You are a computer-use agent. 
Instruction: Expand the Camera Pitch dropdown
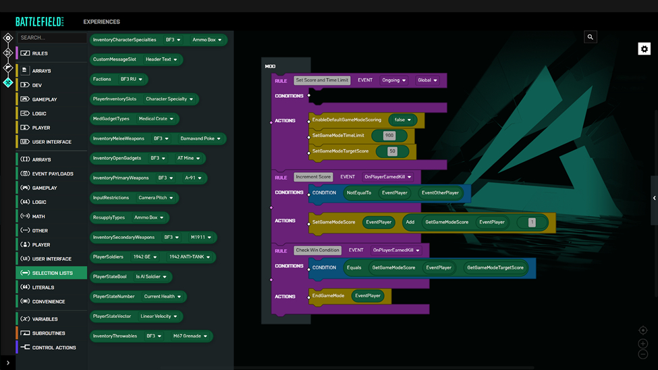tap(156, 198)
